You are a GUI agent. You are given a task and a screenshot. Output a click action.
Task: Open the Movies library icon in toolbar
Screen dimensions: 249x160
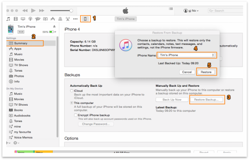(16, 19)
